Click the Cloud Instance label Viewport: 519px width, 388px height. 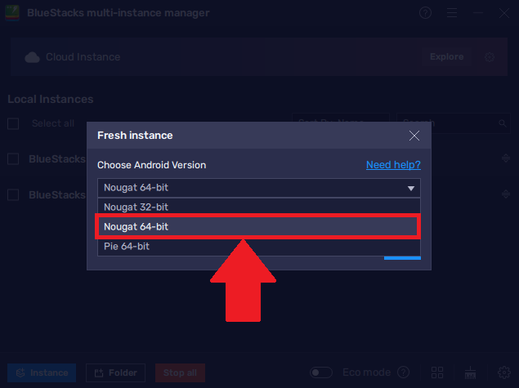tap(83, 57)
